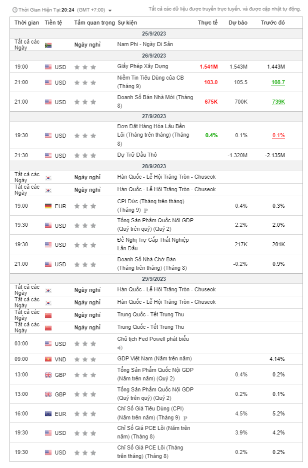Click the speaker icon under Fed Powell speech

(120, 347)
